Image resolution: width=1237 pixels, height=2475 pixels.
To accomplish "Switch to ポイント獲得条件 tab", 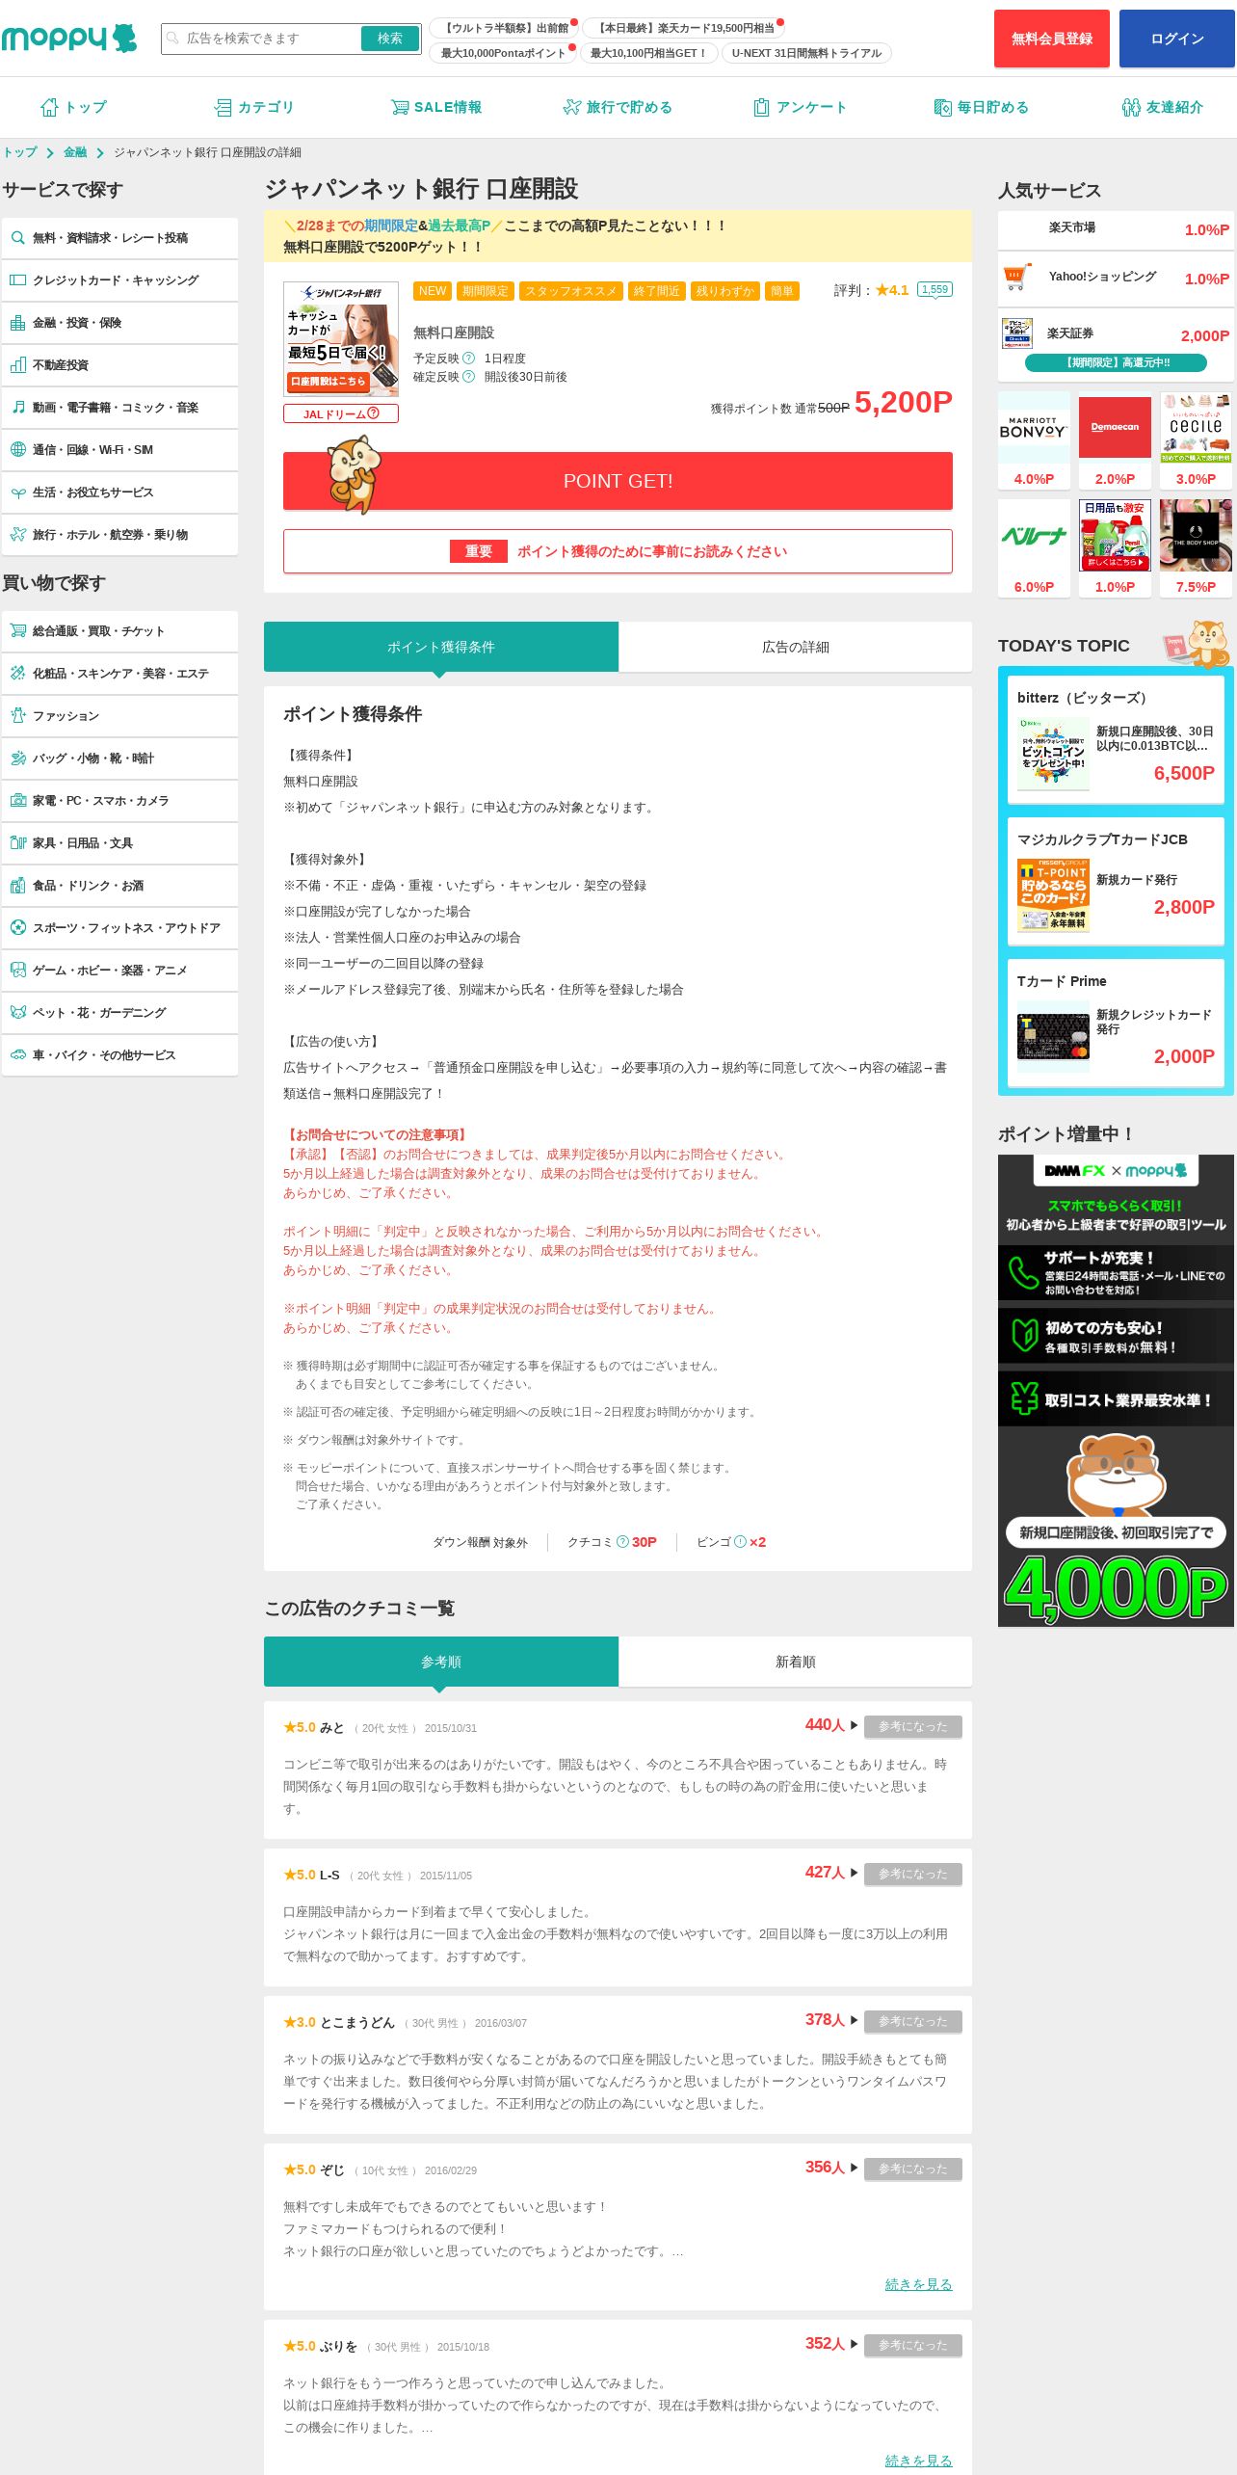I will pyautogui.click(x=441, y=647).
